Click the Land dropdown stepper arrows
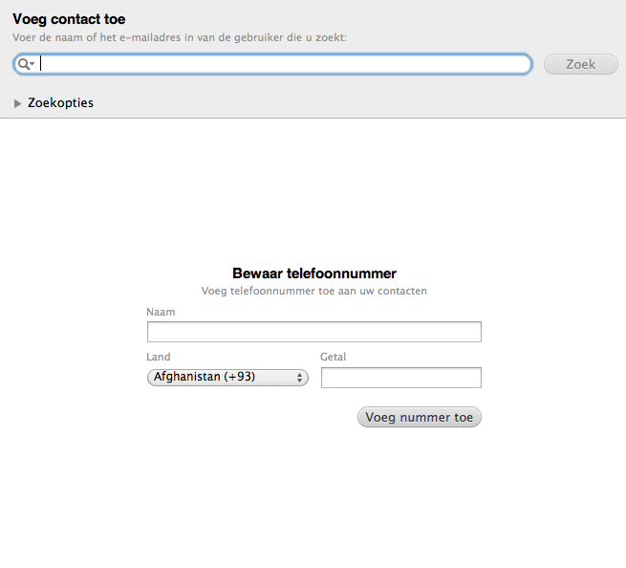Screen dimensions: 626x568 click(x=300, y=378)
